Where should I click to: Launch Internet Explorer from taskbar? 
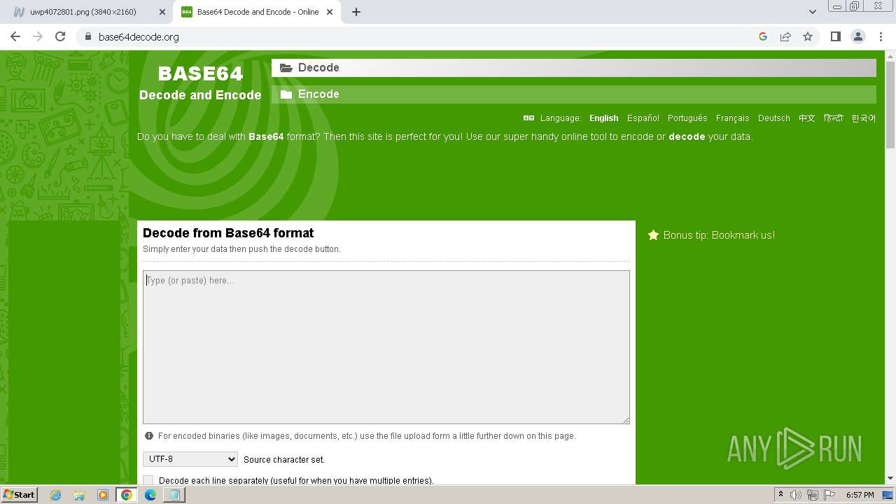[x=55, y=495]
